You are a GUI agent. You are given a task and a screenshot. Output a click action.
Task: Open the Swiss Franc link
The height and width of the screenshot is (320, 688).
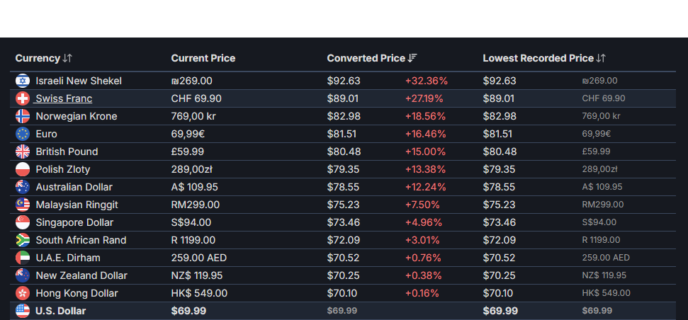(63, 98)
